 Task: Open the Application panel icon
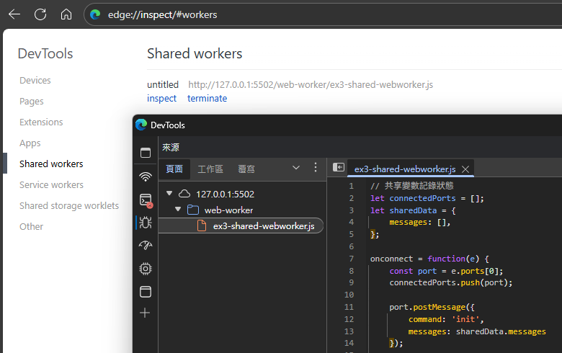[146, 292]
